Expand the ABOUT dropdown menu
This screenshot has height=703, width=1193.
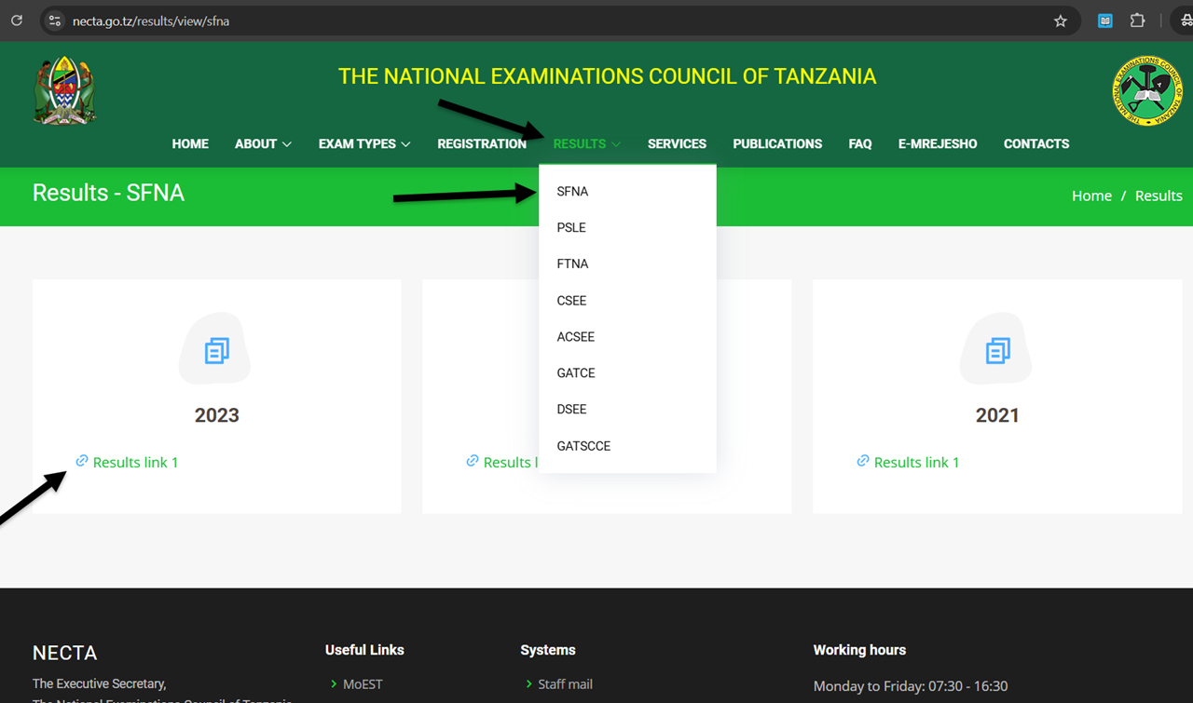click(x=263, y=143)
